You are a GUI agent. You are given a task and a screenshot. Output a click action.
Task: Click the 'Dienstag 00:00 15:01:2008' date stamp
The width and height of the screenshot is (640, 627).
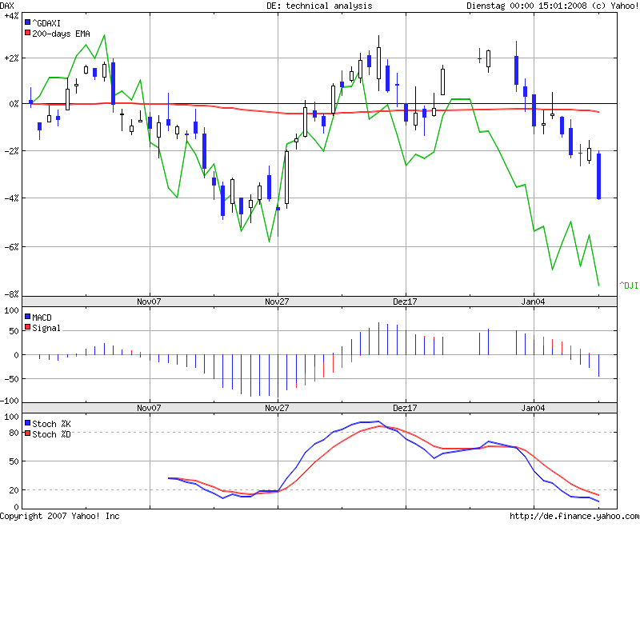[x=527, y=6]
